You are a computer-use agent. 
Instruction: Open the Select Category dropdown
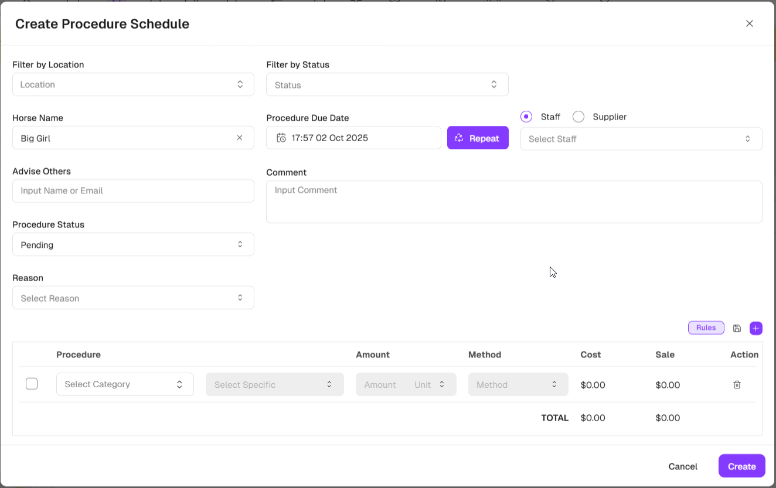[125, 384]
